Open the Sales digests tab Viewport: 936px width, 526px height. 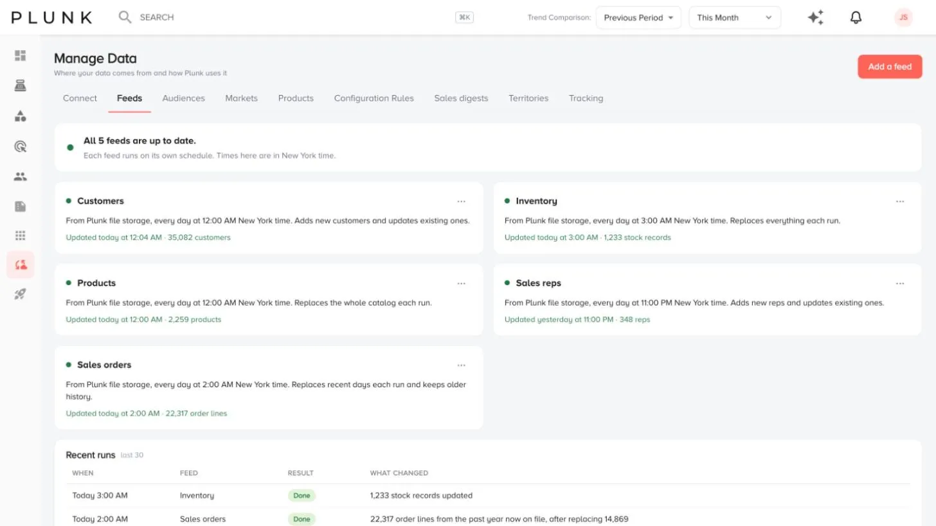click(x=461, y=98)
